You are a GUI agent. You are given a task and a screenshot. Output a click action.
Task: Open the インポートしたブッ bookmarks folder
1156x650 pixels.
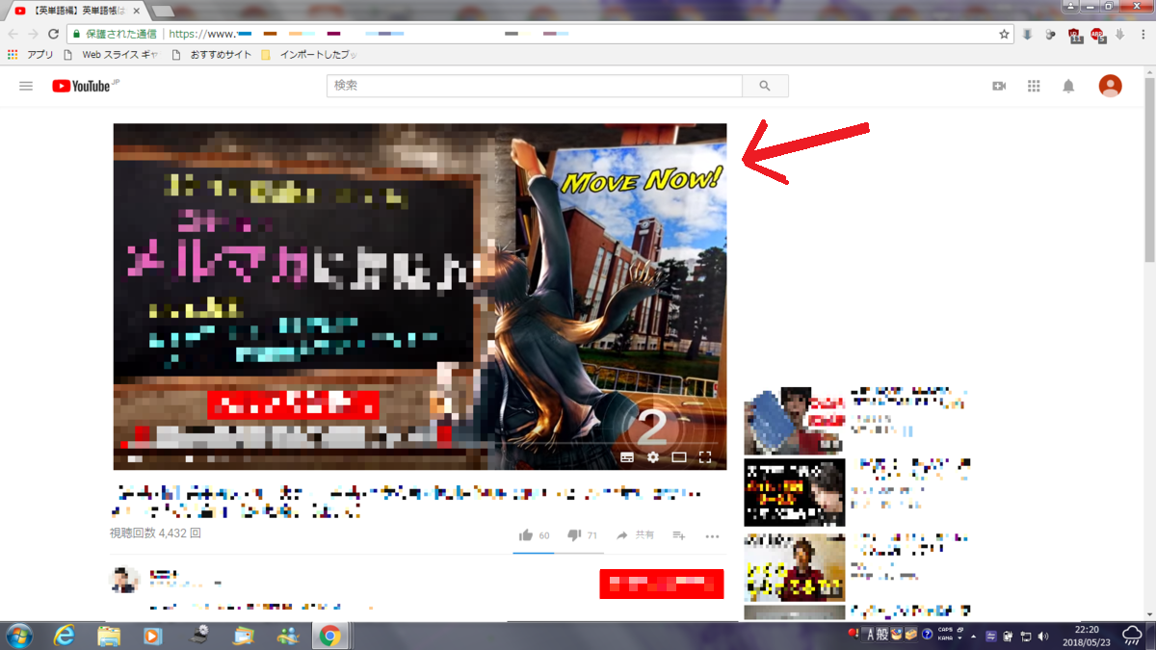point(310,55)
